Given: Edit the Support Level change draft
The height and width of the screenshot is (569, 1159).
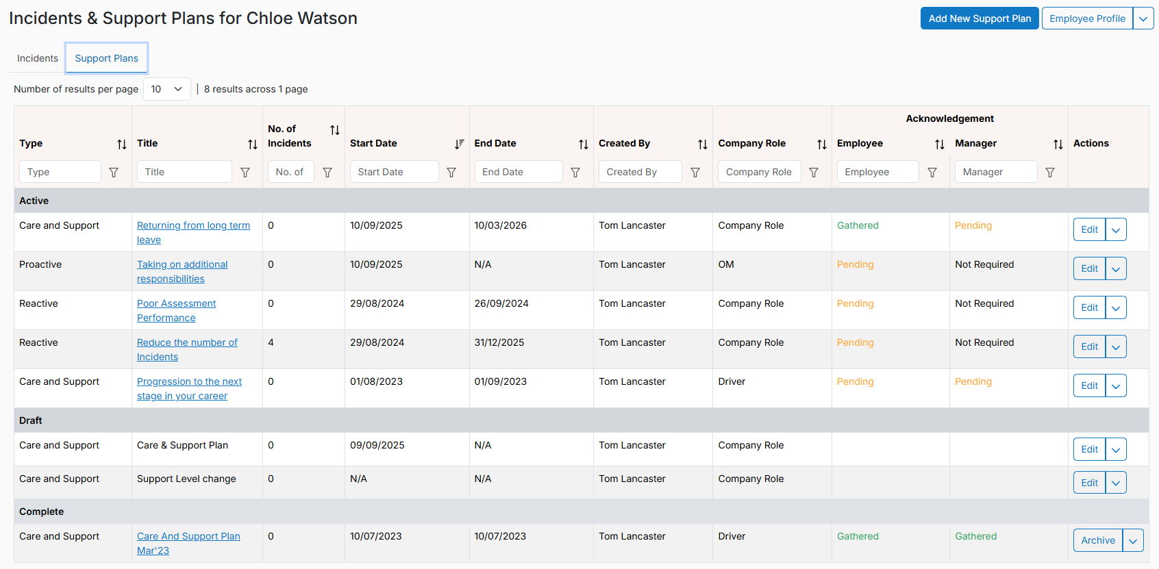Looking at the screenshot, I should click(x=1089, y=483).
